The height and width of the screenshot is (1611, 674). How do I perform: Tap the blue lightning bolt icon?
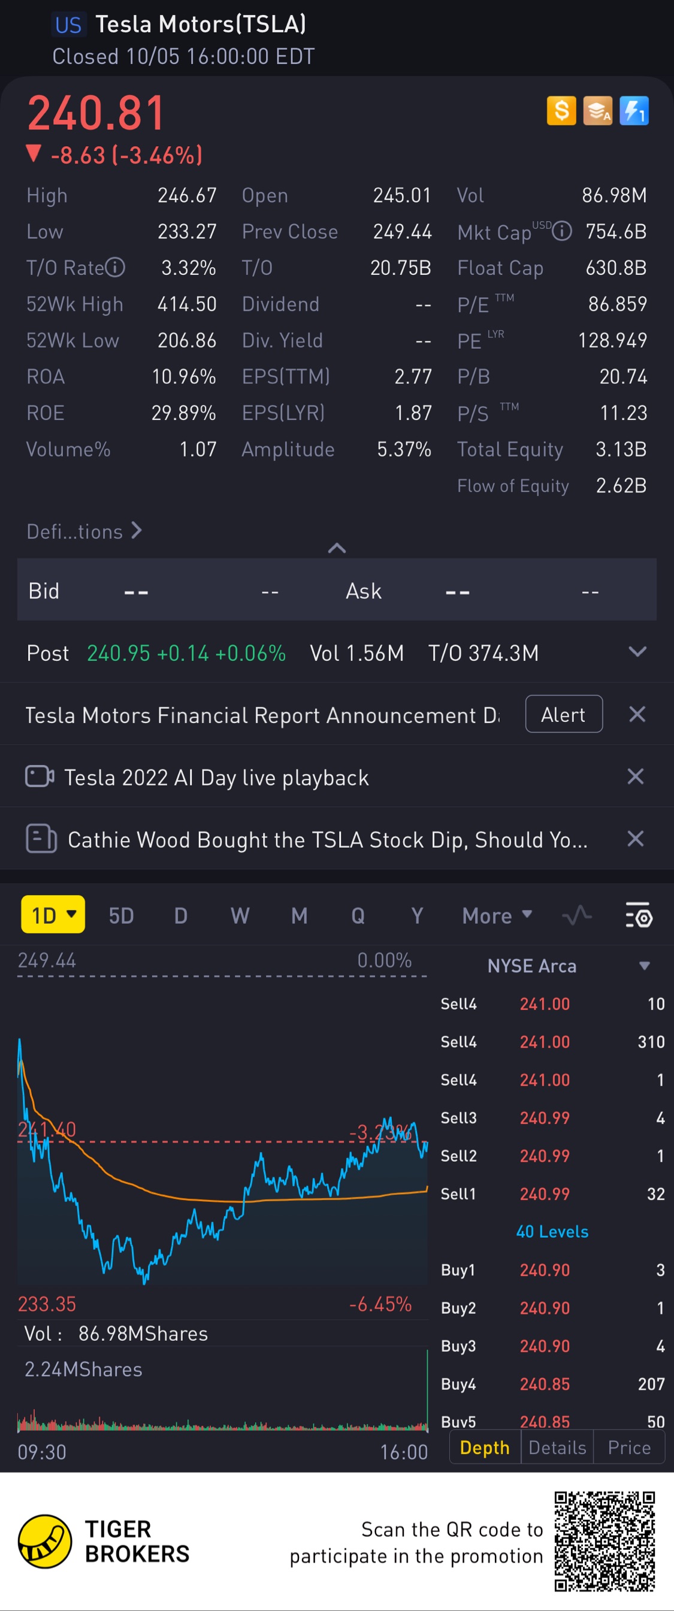point(633,111)
